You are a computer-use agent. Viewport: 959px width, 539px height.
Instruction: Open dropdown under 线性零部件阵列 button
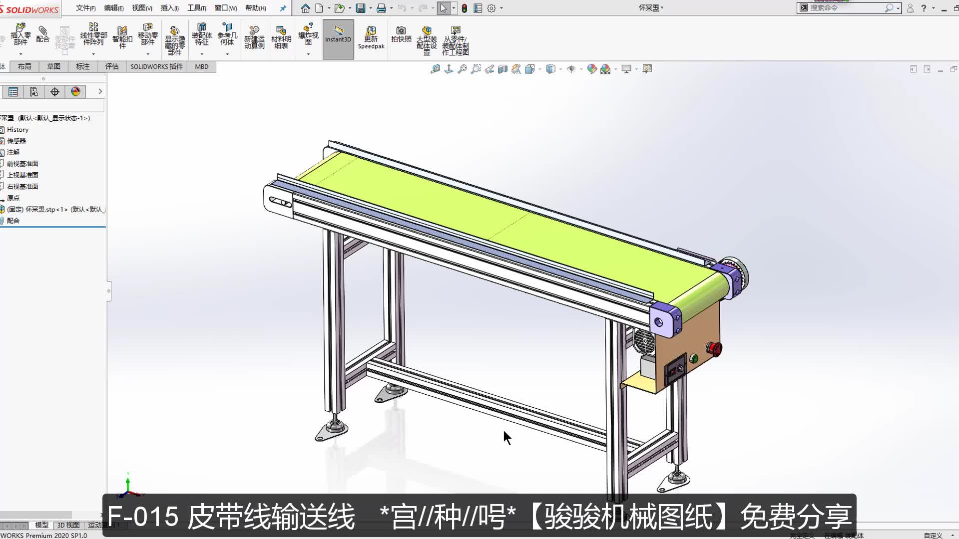[93, 54]
